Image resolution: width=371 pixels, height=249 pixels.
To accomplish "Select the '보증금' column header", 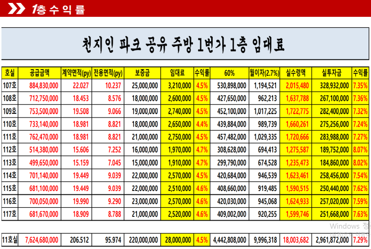I will [x=142, y=73].
